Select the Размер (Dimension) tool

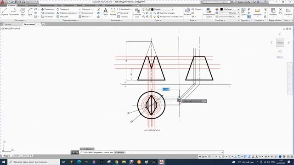click(x=113, y=11)
